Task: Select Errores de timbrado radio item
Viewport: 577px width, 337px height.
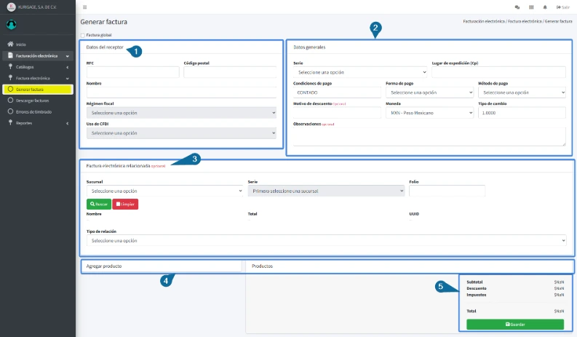Action: click(x=10, y=111)
